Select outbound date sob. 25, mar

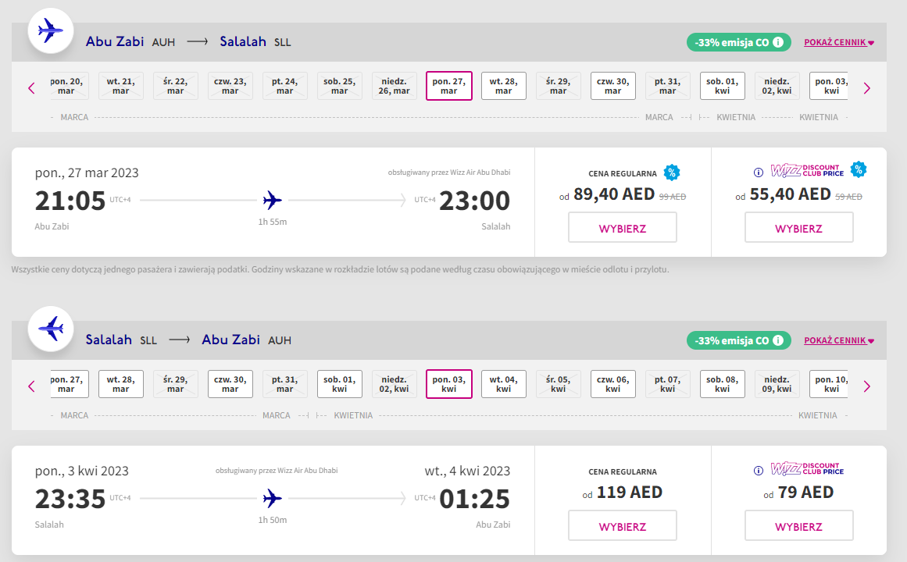point(340,86)
